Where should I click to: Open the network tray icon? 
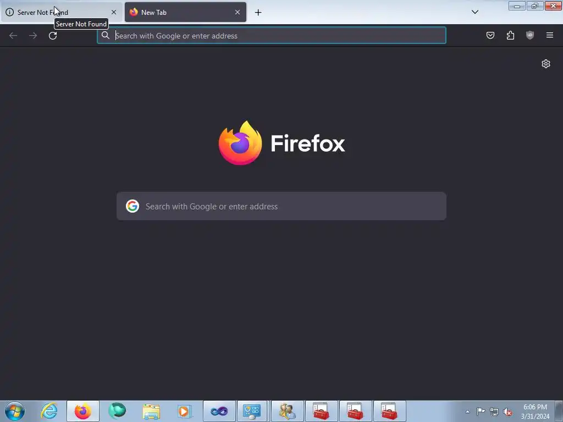494,412
